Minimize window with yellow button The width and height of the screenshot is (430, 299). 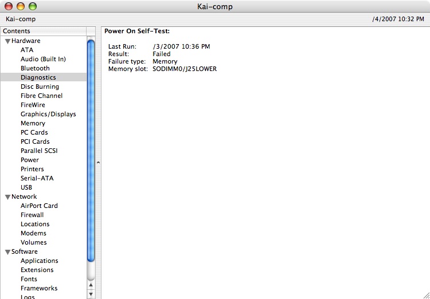[x=21, y=6]
